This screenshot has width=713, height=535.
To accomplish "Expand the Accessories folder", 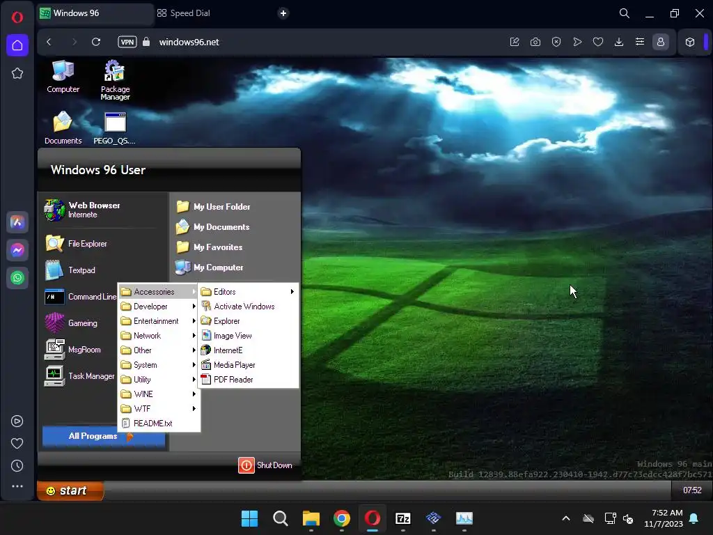I will pos(158,292).
